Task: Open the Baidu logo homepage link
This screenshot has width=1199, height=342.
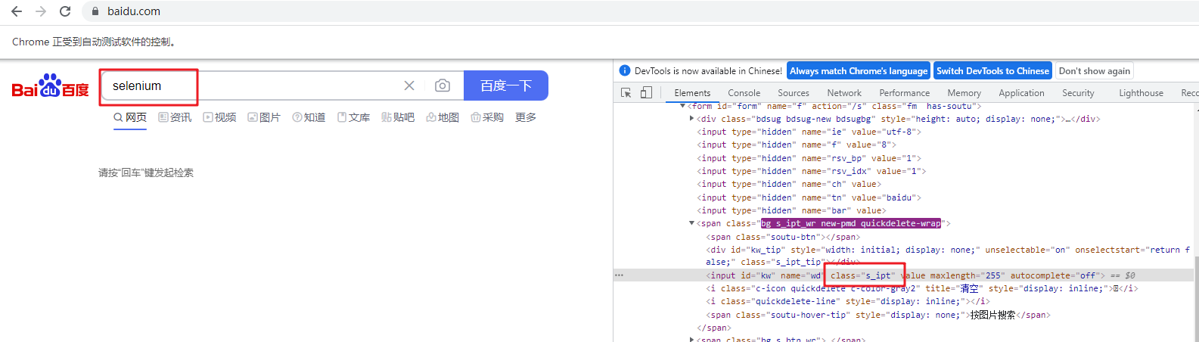Action: 51,85
